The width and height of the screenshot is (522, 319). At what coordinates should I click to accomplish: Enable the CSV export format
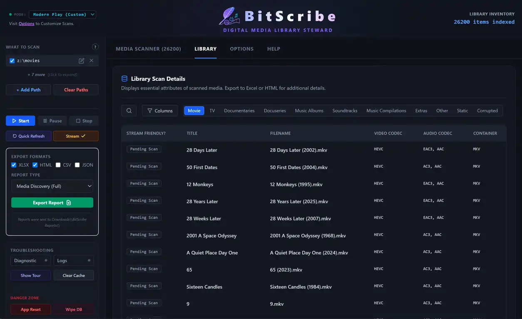click(x=58, y=165)
